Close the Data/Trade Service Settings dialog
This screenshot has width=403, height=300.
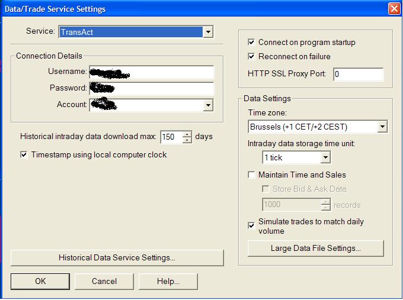point(394,9)
